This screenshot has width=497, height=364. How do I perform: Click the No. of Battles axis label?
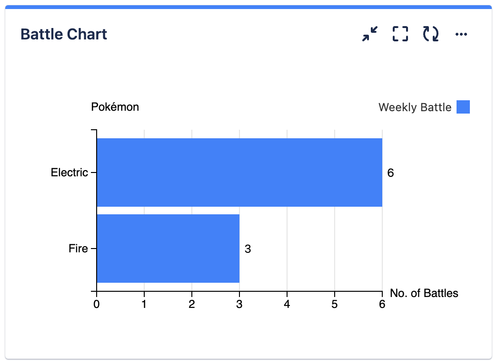coord(423,293)
